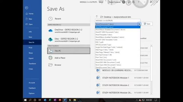
Task: Select OneDrive - DEPED REGION 3-2 location
Action: [69, 31]
